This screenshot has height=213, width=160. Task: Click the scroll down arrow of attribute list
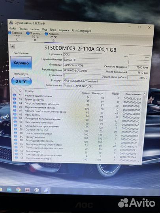pyautogui.click(x=139, y=161)
